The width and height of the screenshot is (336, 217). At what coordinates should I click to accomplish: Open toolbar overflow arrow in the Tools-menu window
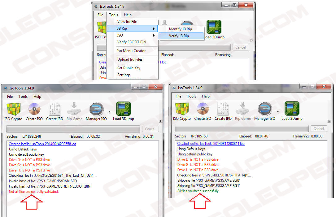pyautogui.click(x=251, y=40)
